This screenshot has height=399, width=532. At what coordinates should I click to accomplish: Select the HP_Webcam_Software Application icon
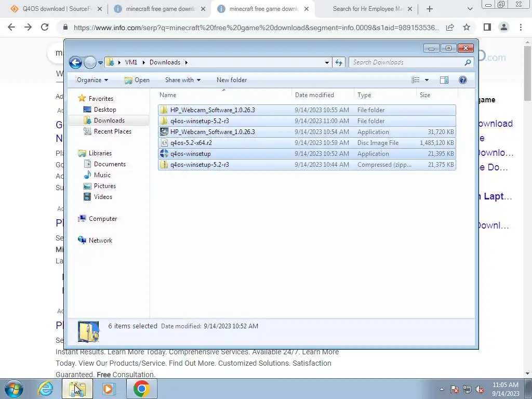164,131
